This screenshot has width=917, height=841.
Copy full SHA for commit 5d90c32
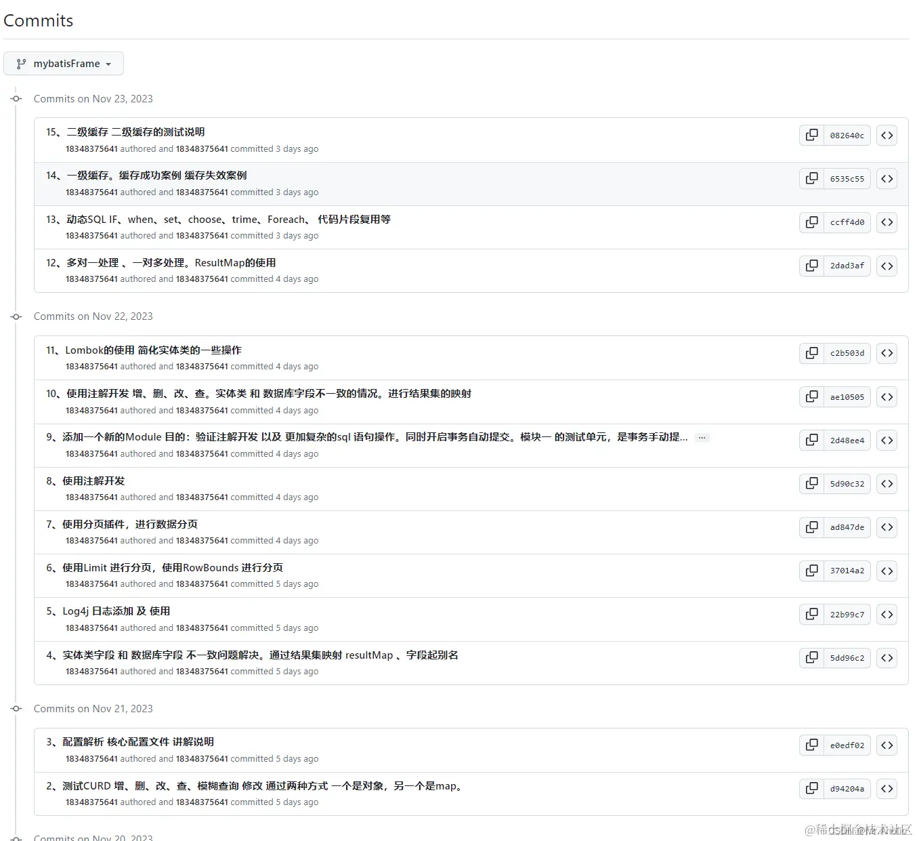tap(811, 484)
